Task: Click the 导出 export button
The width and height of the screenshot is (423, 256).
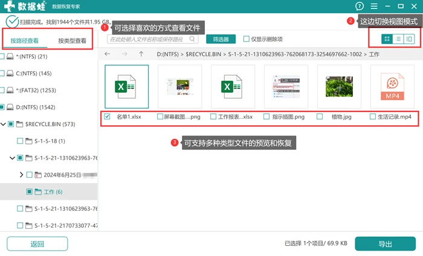Action: click(386, 244)
